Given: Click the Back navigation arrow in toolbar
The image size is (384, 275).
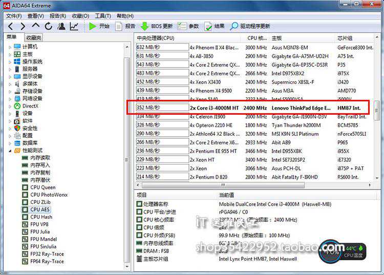Looking at the screenshot, I should coord(10,26).
